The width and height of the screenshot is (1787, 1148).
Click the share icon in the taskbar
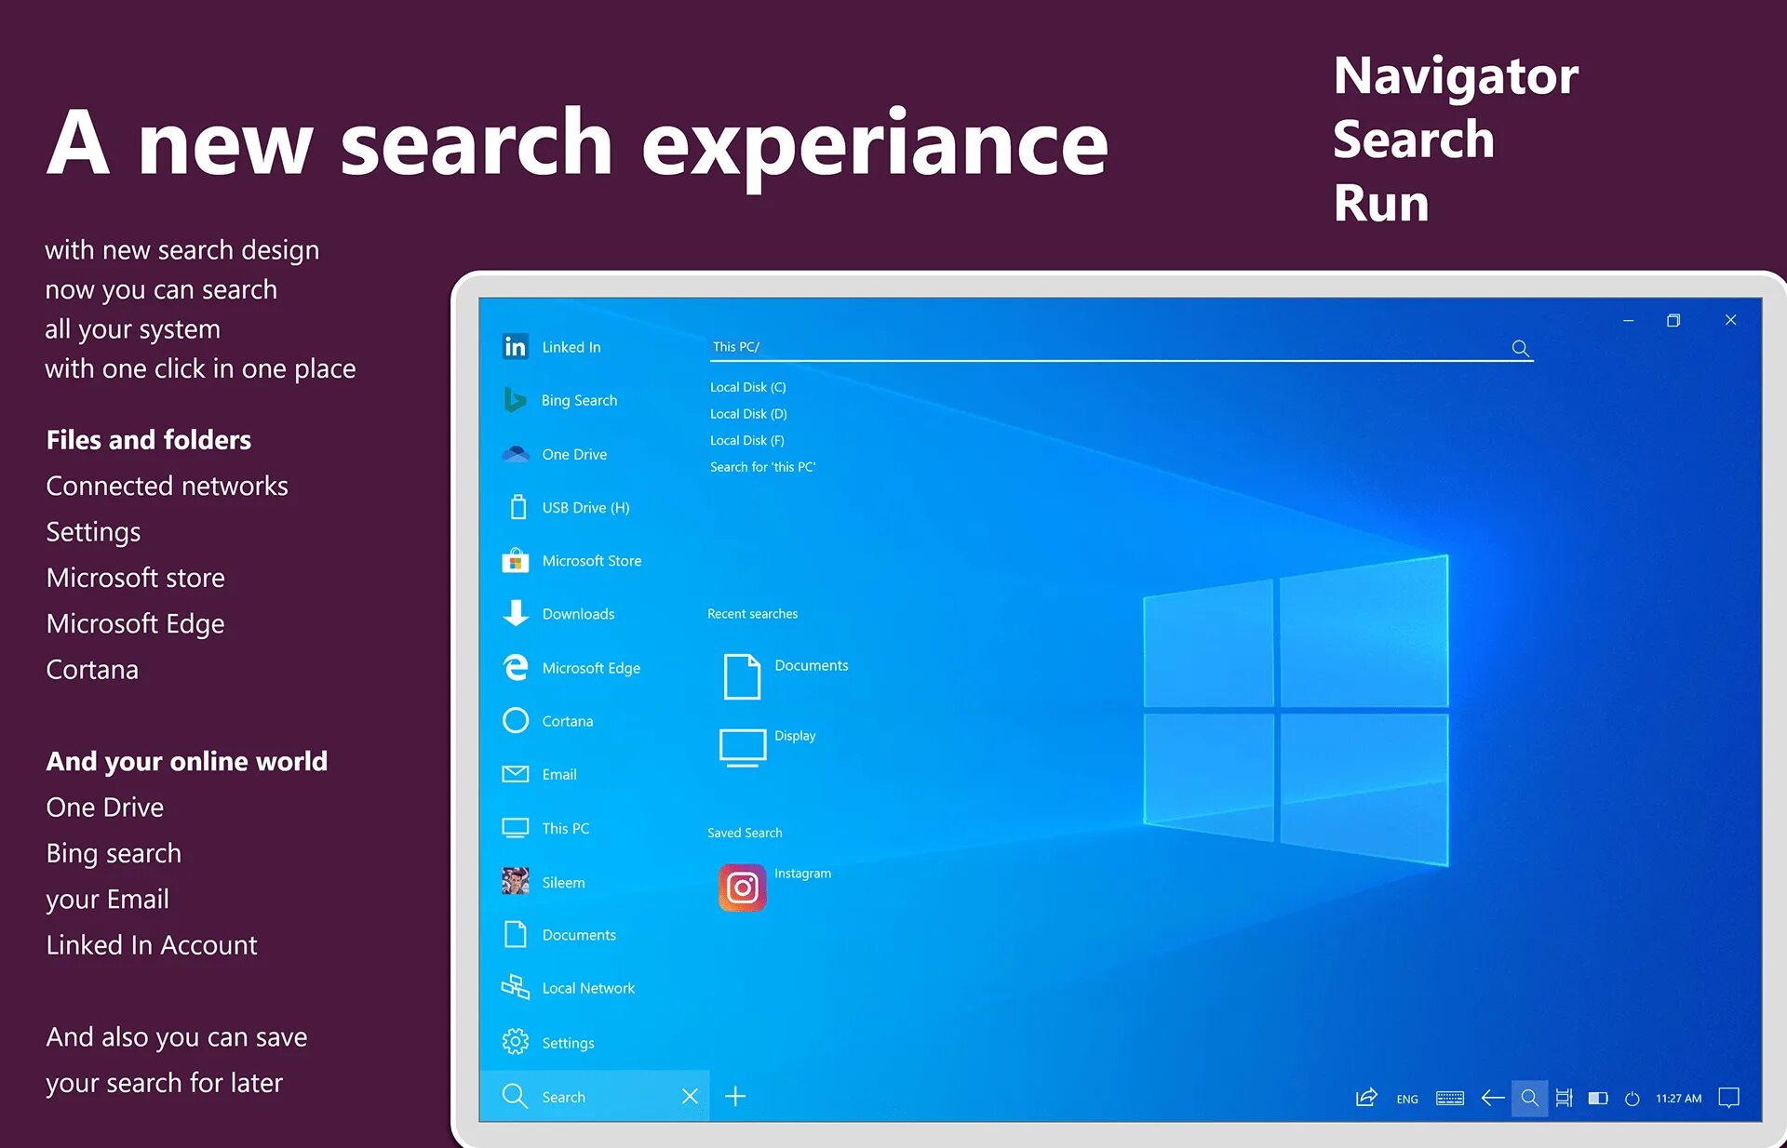(x=1365, y=1098)
